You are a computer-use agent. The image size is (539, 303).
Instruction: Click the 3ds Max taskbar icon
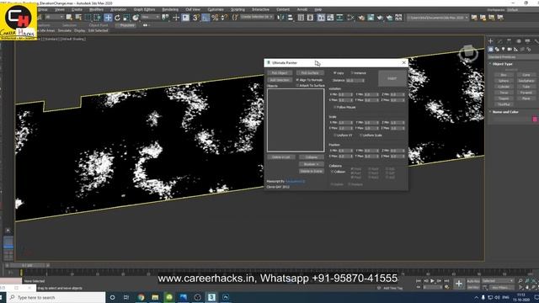coord(211,297)
